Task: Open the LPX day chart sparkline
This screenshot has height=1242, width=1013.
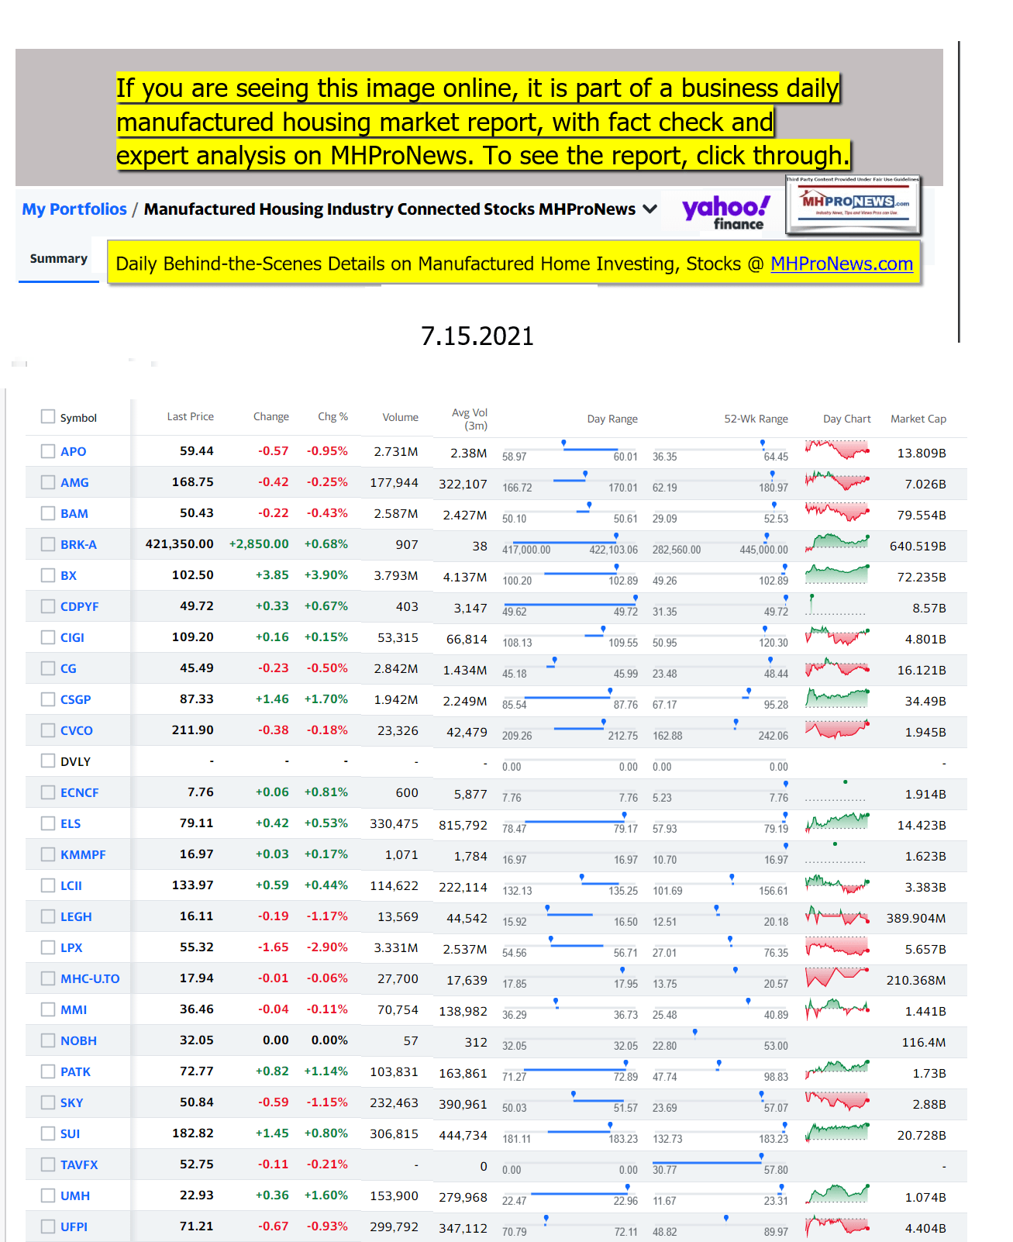Action: (x=837, y=947)
